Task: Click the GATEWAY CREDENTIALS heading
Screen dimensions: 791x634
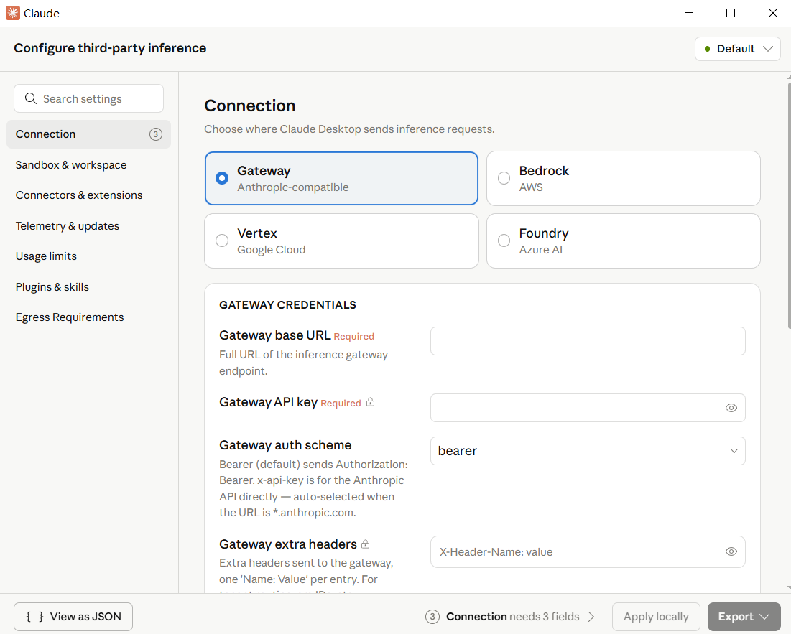Action: pos(287,305)
